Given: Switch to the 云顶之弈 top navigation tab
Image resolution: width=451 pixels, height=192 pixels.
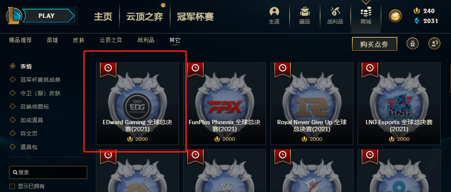Looking at the screenshot, I should pos(145,17).
